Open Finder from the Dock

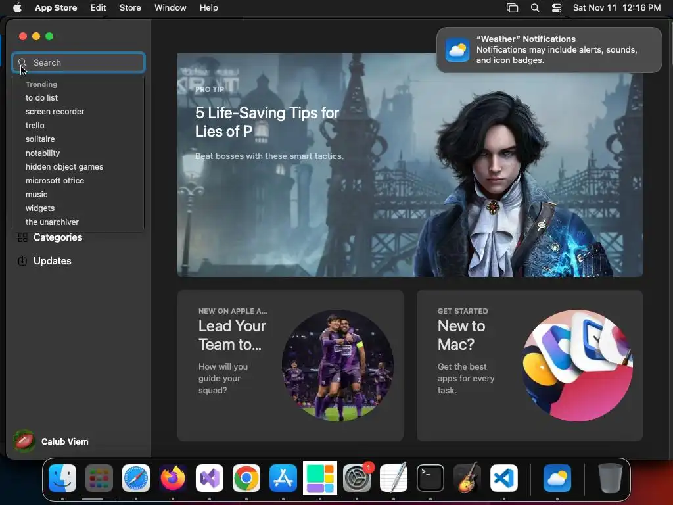tap(62, 478)
